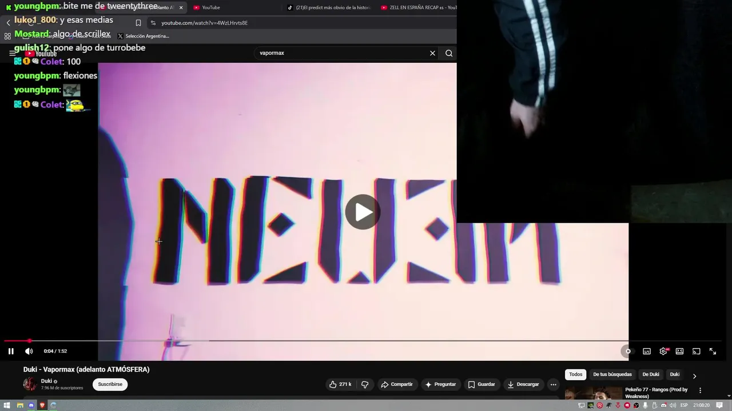Open the Windows Start menu
The image size is (732, 411).
(x=7, y=405)
